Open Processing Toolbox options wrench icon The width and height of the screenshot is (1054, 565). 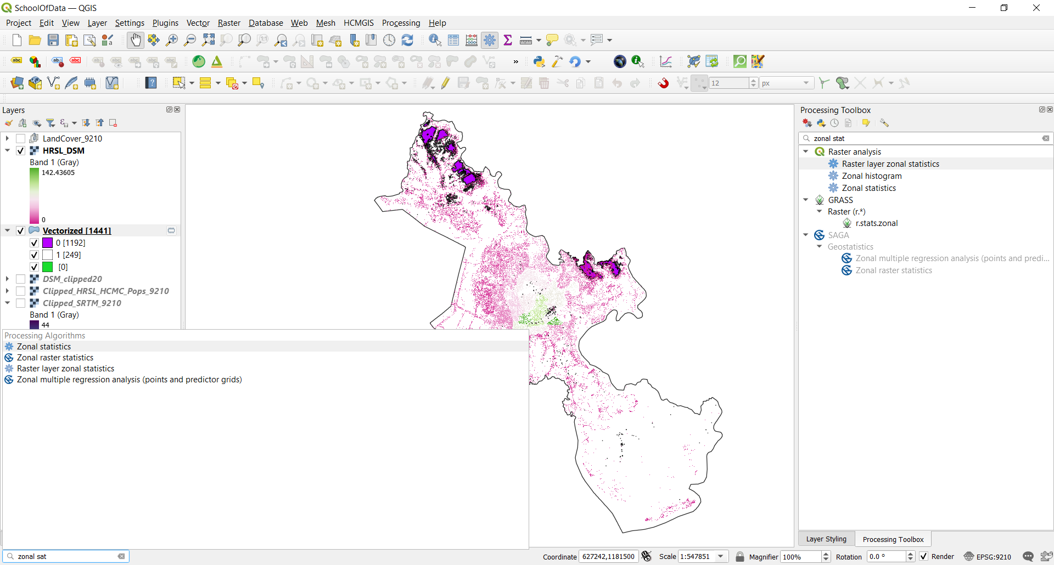pyautogui.click(x=884, y=123)
